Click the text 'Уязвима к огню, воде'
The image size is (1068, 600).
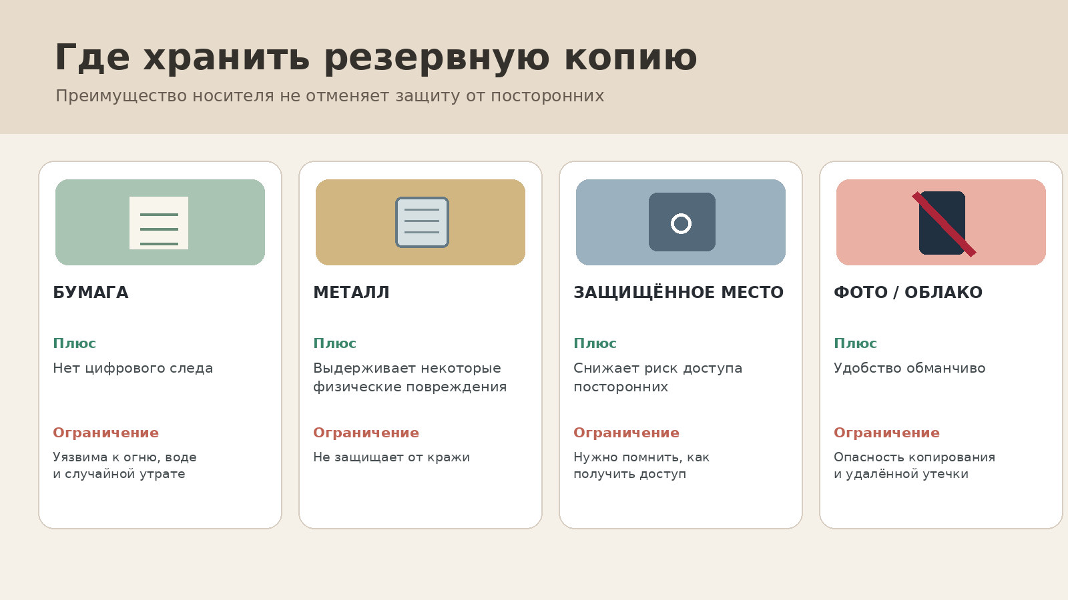point(125,457)
